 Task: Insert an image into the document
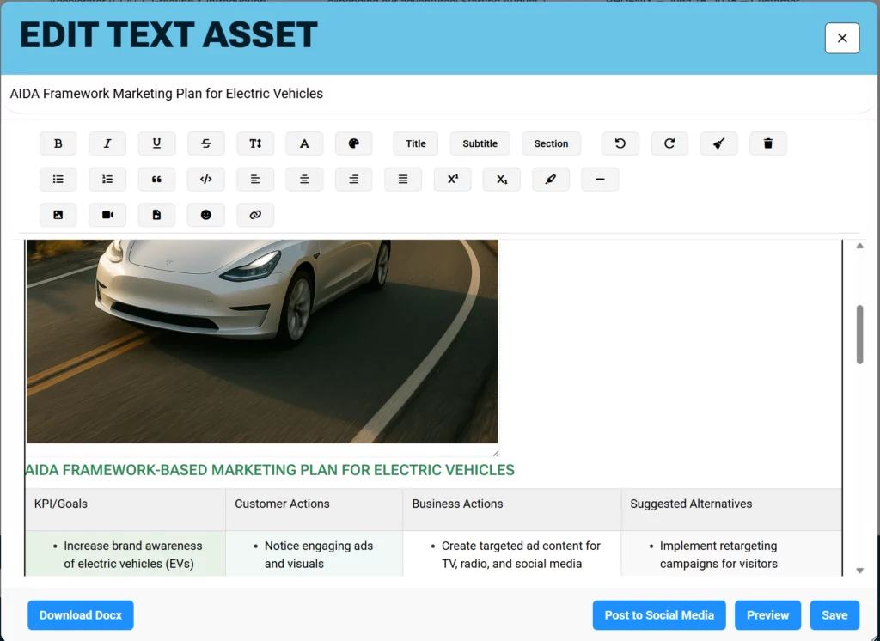pyautogui.click(x=58, y=215)
